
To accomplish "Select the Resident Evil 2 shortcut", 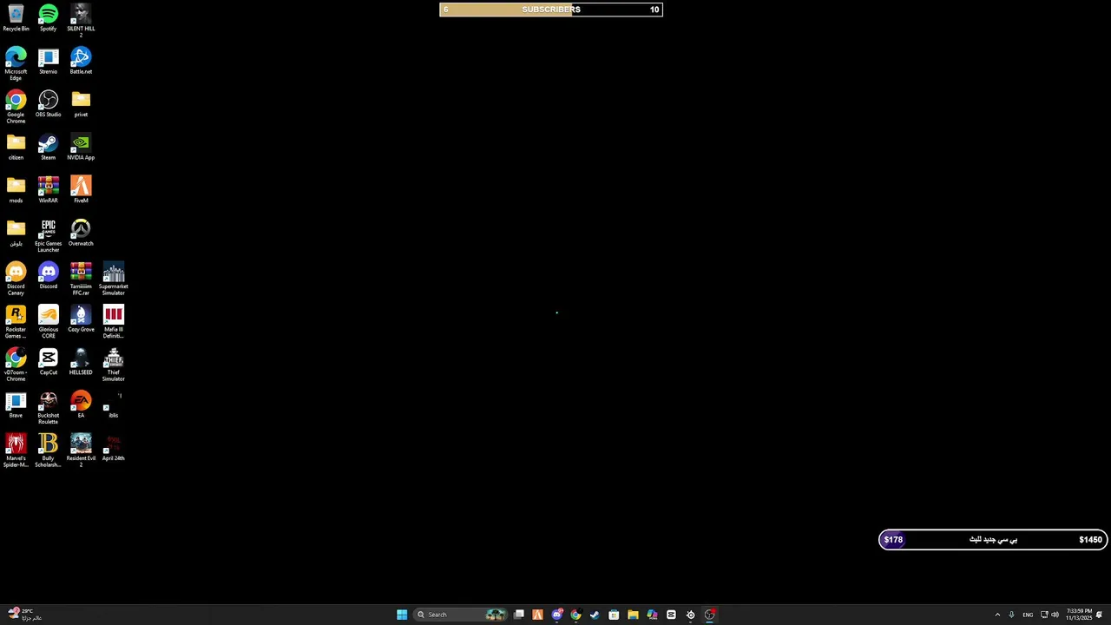I will [x=81, y=451].
